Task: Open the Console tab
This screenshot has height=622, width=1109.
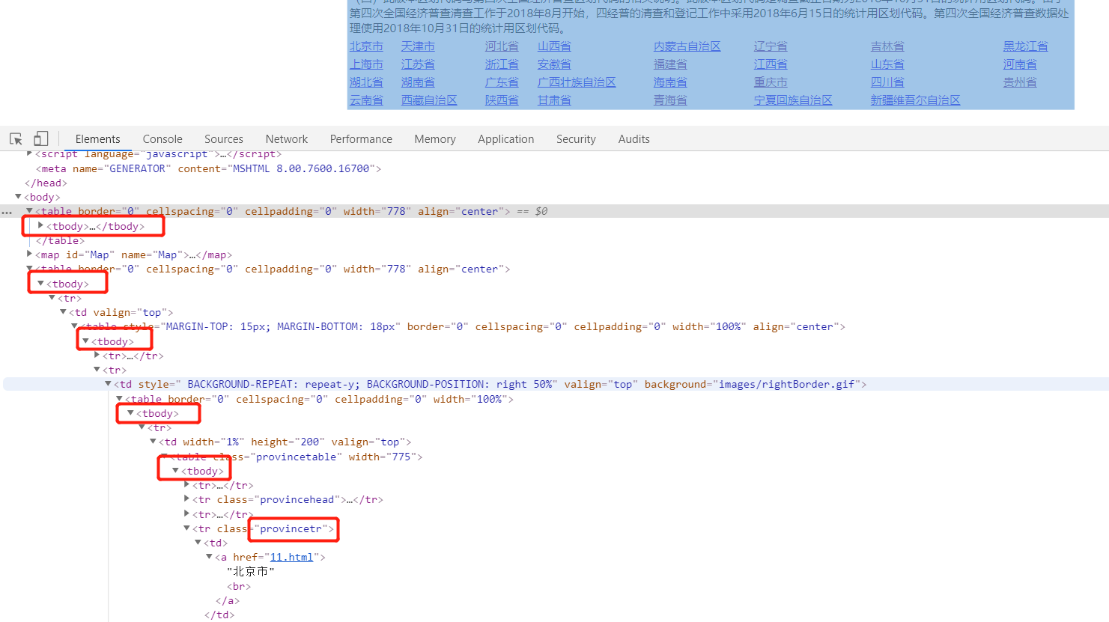Action: 162,139
